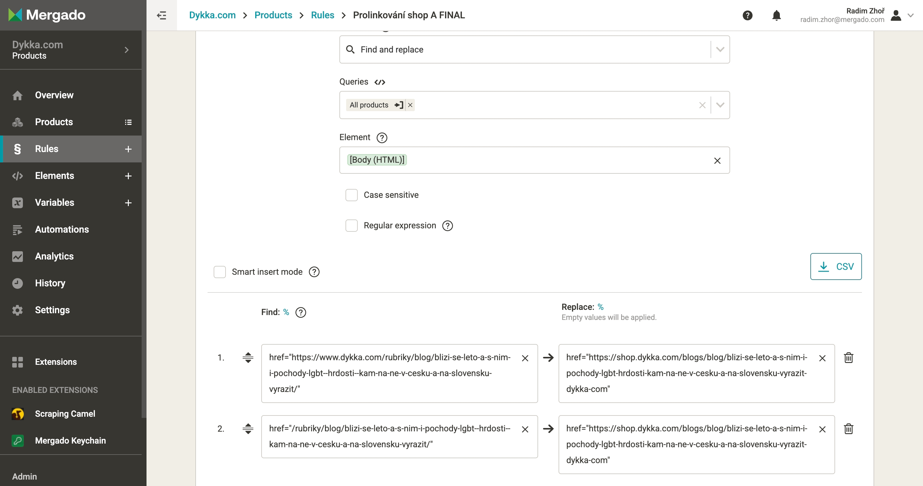
Task: Click the drag handle icon of row 2
Action: (248, 429)
